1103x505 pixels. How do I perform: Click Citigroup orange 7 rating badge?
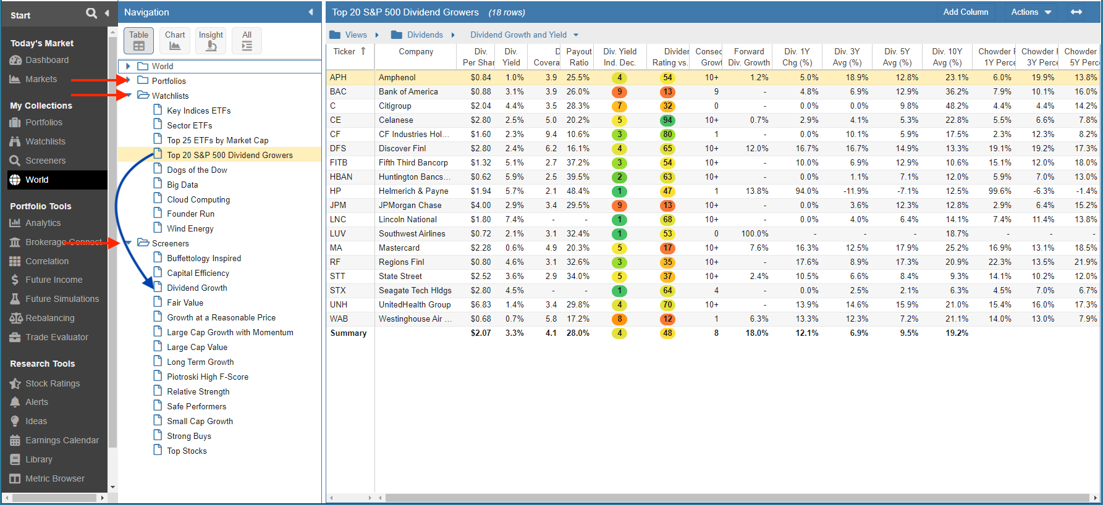pyautogui.click(x=619, y=106)
